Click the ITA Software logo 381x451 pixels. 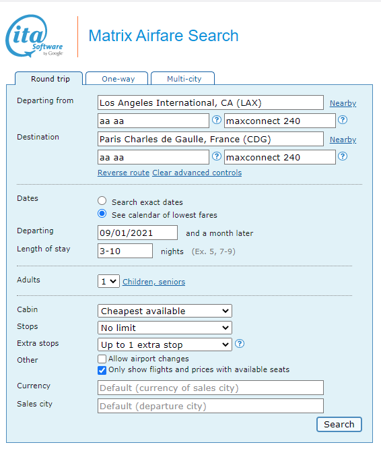pos(34,36)
